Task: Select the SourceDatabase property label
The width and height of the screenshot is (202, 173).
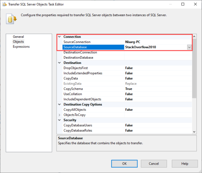Action: tap(75, 47)
